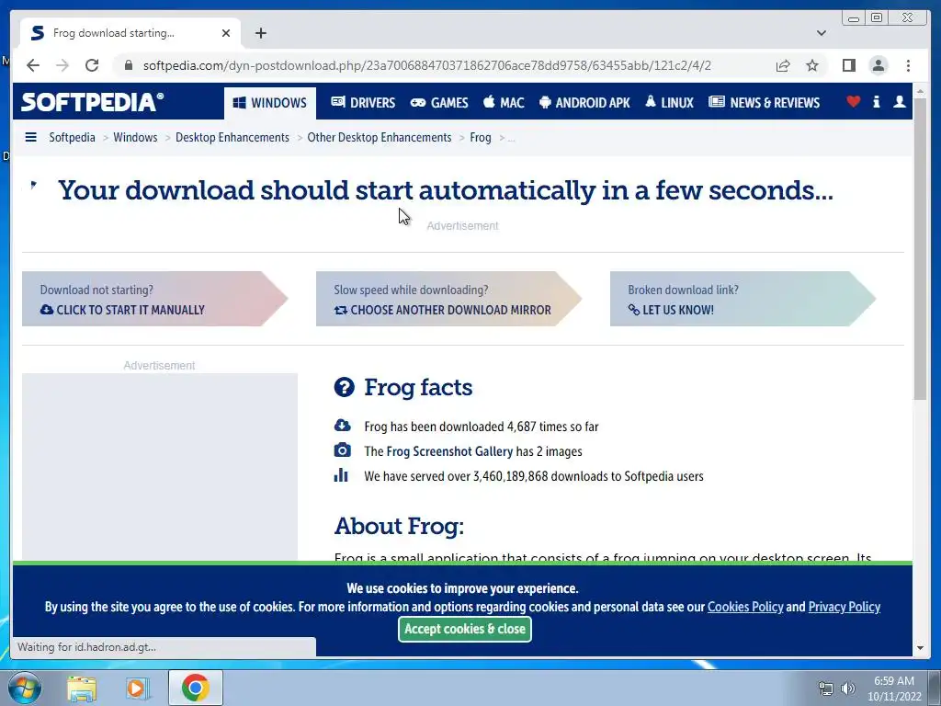
Task: Accept cookies and close banner
Action: [x=464, y=629]
